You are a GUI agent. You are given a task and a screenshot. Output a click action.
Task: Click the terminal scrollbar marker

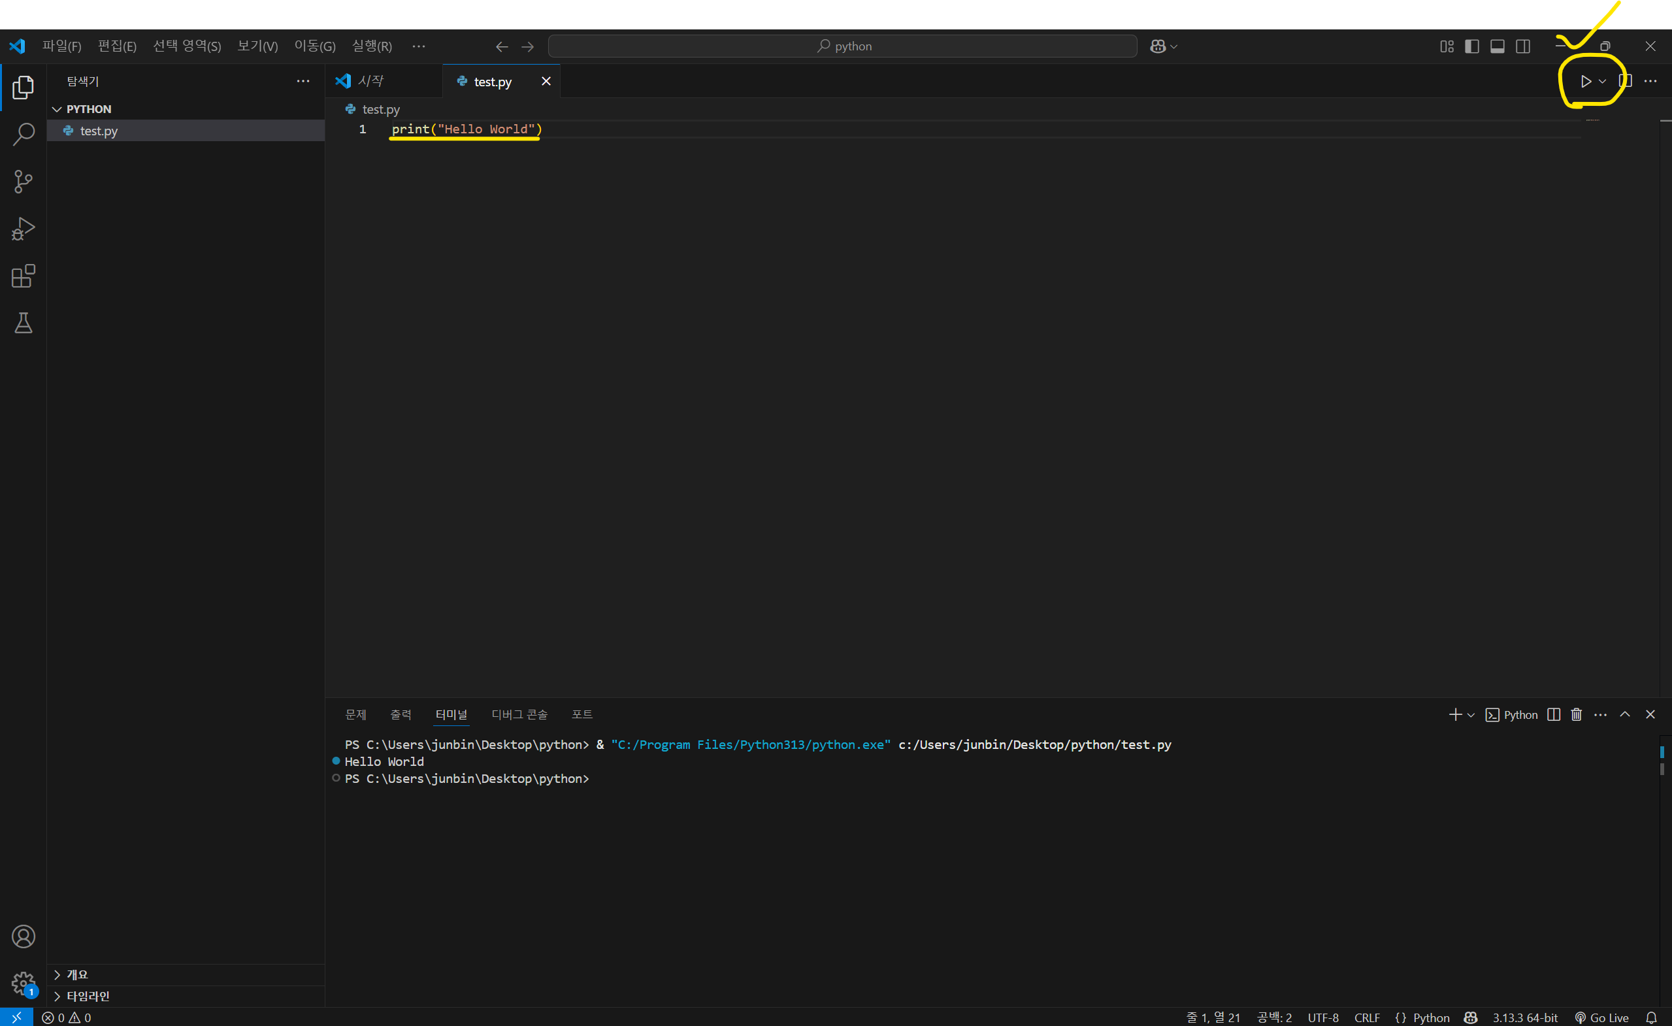tap(1662, 752)
